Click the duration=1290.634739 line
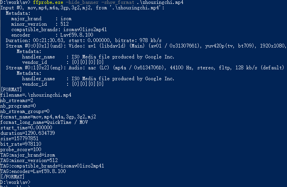Image resolution: width=287 pixels, height=187 pixels. click(x=27, y=133)
